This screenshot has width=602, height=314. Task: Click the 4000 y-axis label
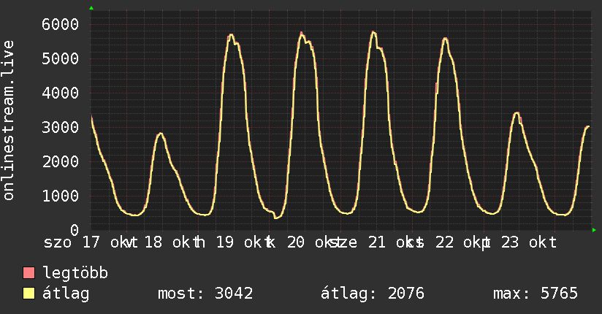point(61,93)
